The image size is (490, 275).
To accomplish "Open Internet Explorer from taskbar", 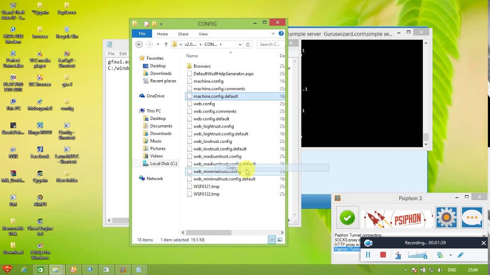I will coord(24,270).
